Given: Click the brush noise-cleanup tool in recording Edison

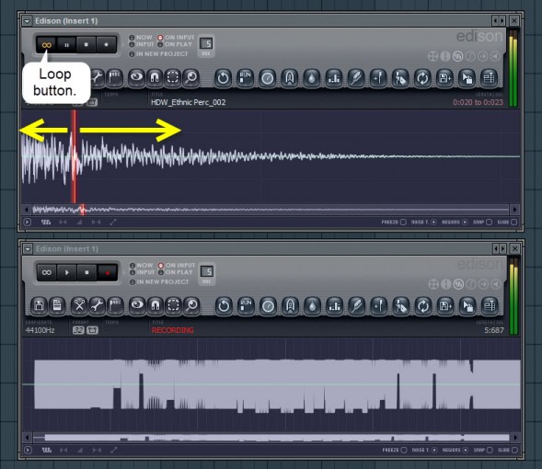Looking at the screenshot, I should click(x=357, y=305).
